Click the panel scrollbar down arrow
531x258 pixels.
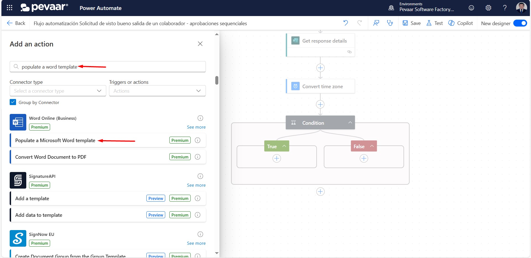tap(217, 253)
